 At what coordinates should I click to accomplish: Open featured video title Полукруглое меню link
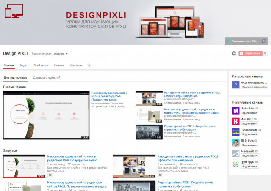(x=110, y=96)
